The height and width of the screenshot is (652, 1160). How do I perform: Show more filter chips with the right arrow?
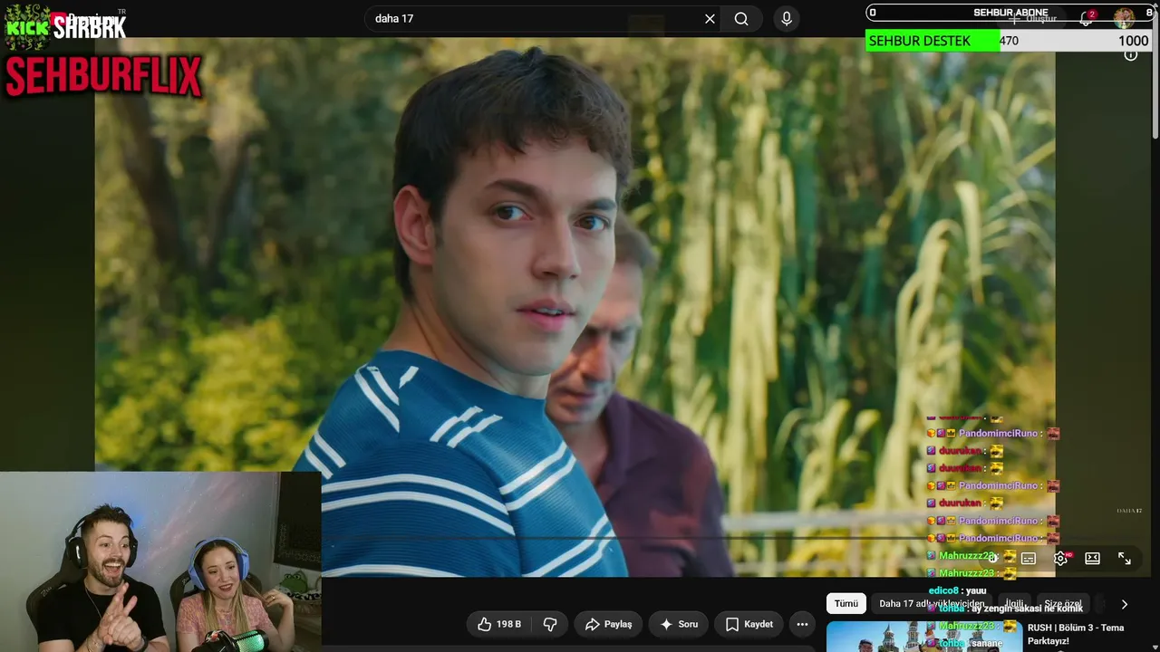coord(1124,604)
